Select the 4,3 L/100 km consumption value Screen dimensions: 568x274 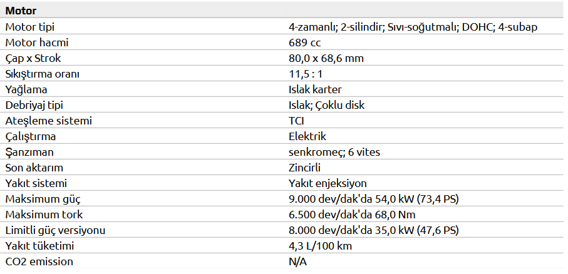click(x=320, y=246)
